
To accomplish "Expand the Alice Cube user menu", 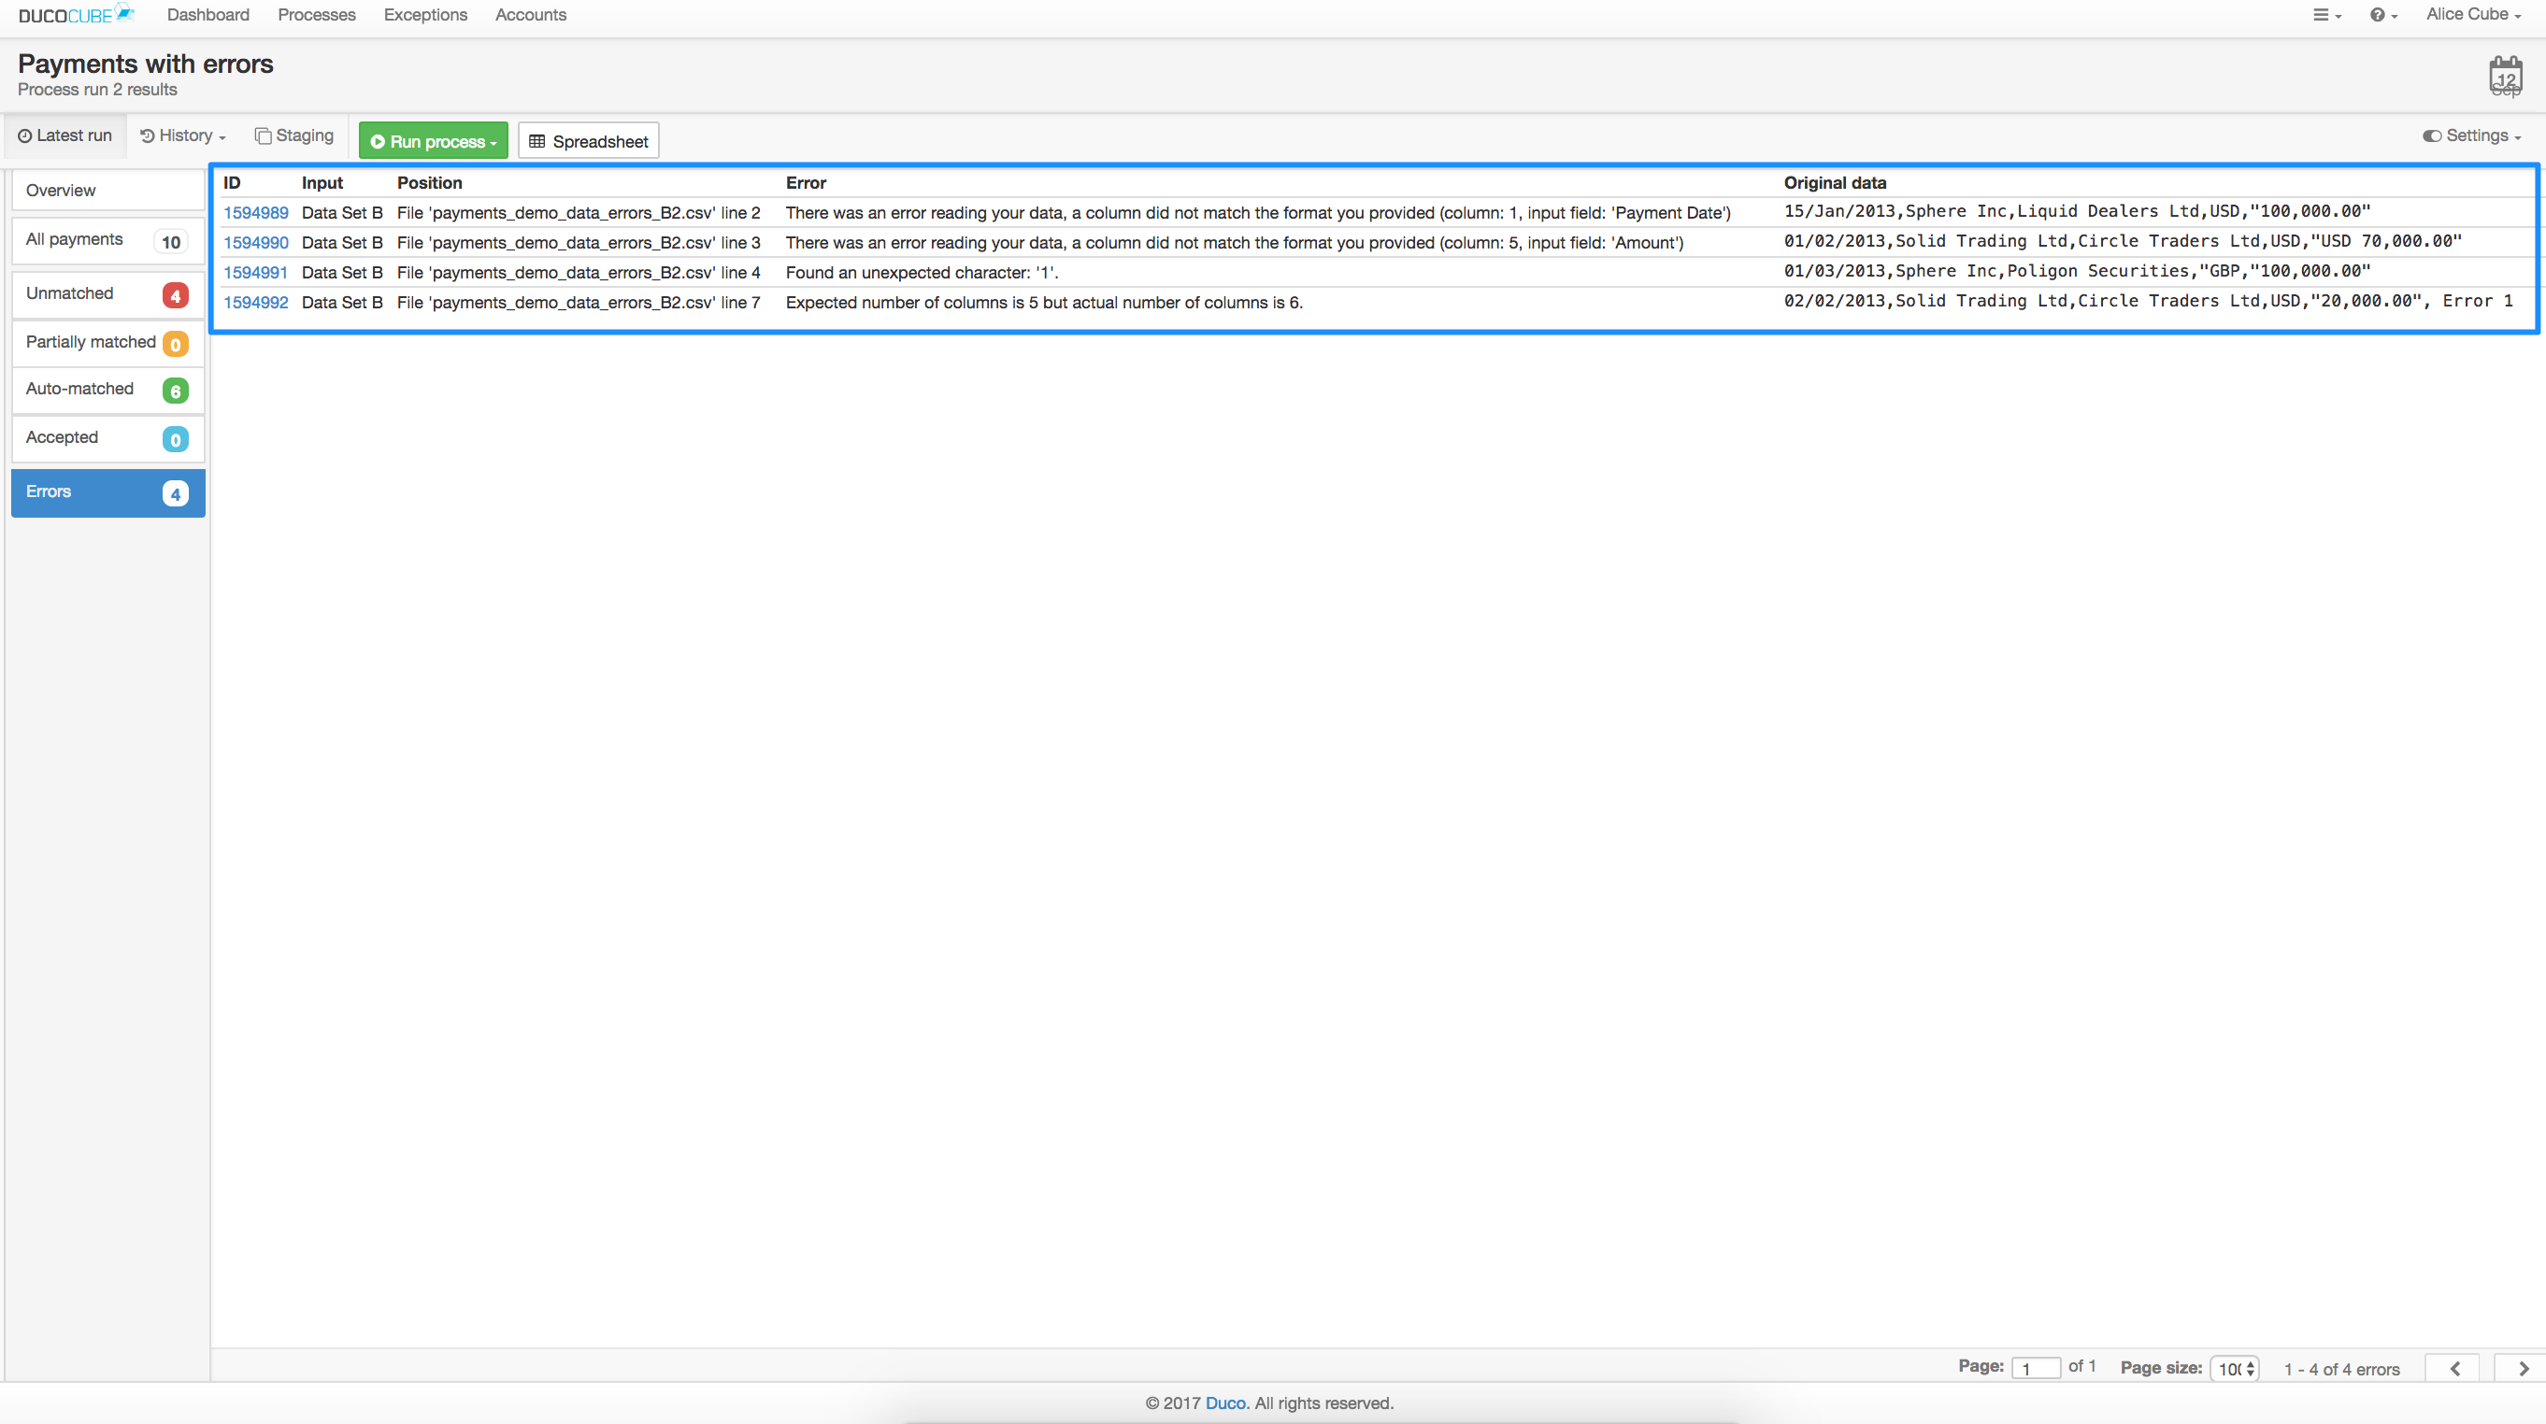I will click(2473, 15).
